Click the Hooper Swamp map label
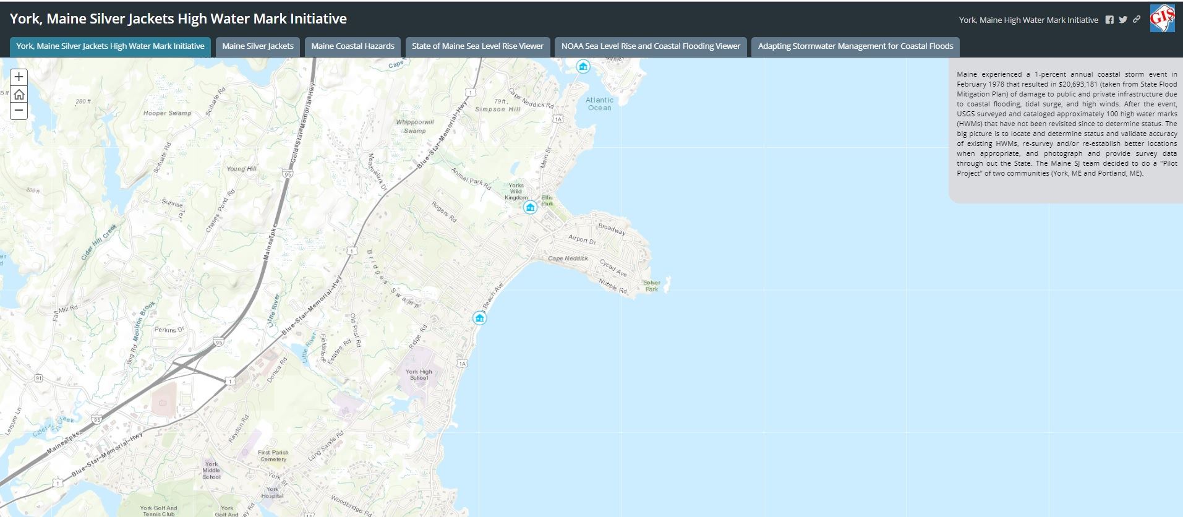Image resolution: width=1183 pixels, height=517 pixels. point(168,113)
